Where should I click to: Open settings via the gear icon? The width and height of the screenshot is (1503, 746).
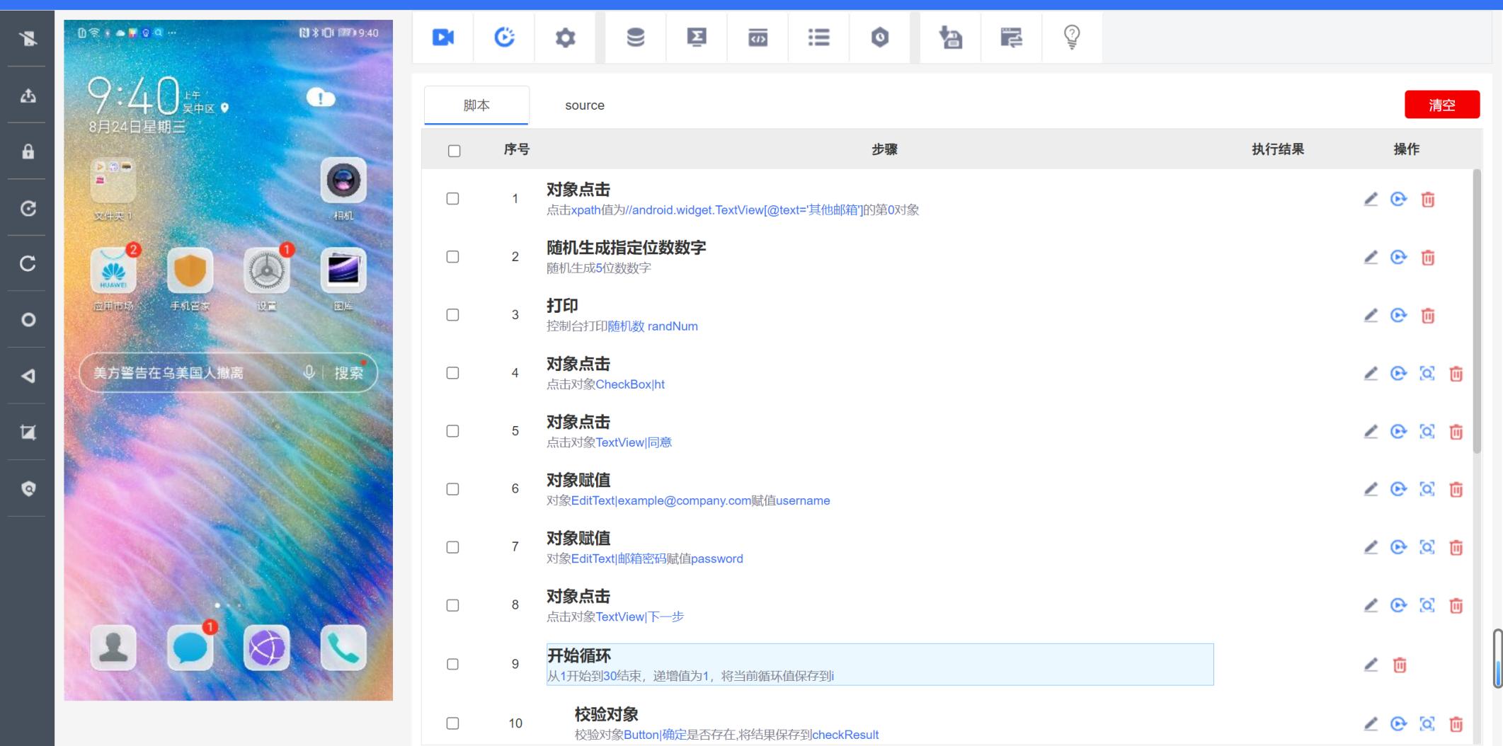pyautogui.click(x=565, y=38)
